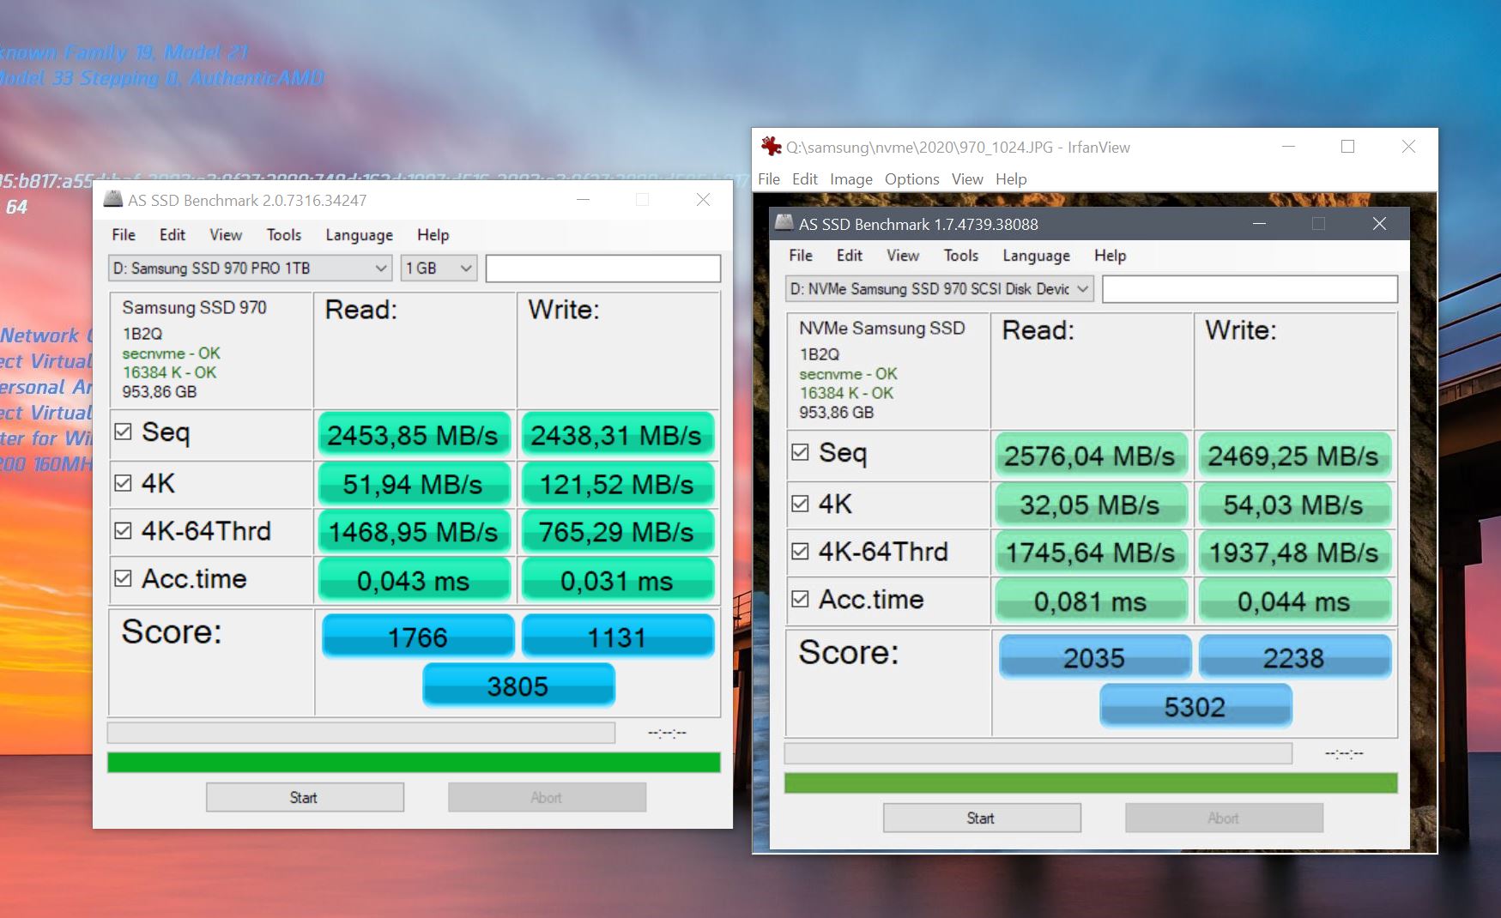Click Seq write result 2438,31 MB/s
This screenshot has width=1501, height=918.
pyautogui.click(x=617, y=435)
